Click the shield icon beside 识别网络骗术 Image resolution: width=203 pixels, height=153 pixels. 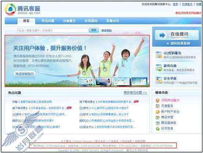(158, 100)
